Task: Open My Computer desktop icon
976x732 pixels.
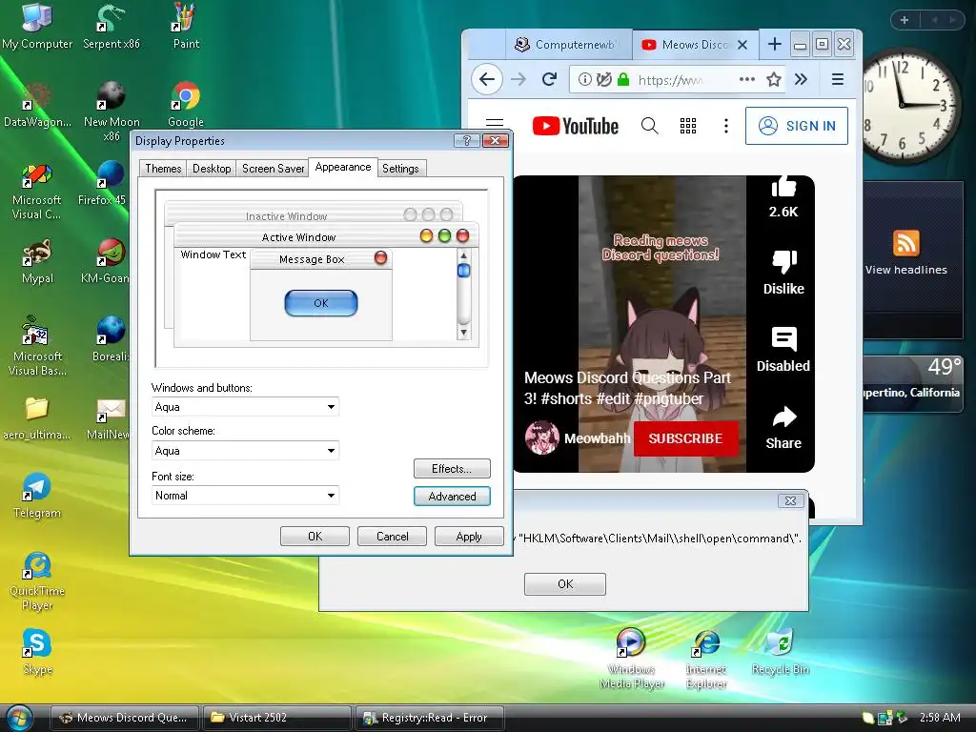Action: (37, 26)
